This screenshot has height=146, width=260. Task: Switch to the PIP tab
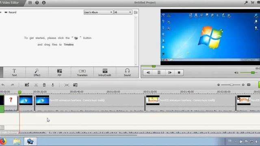tap(59, 72)
